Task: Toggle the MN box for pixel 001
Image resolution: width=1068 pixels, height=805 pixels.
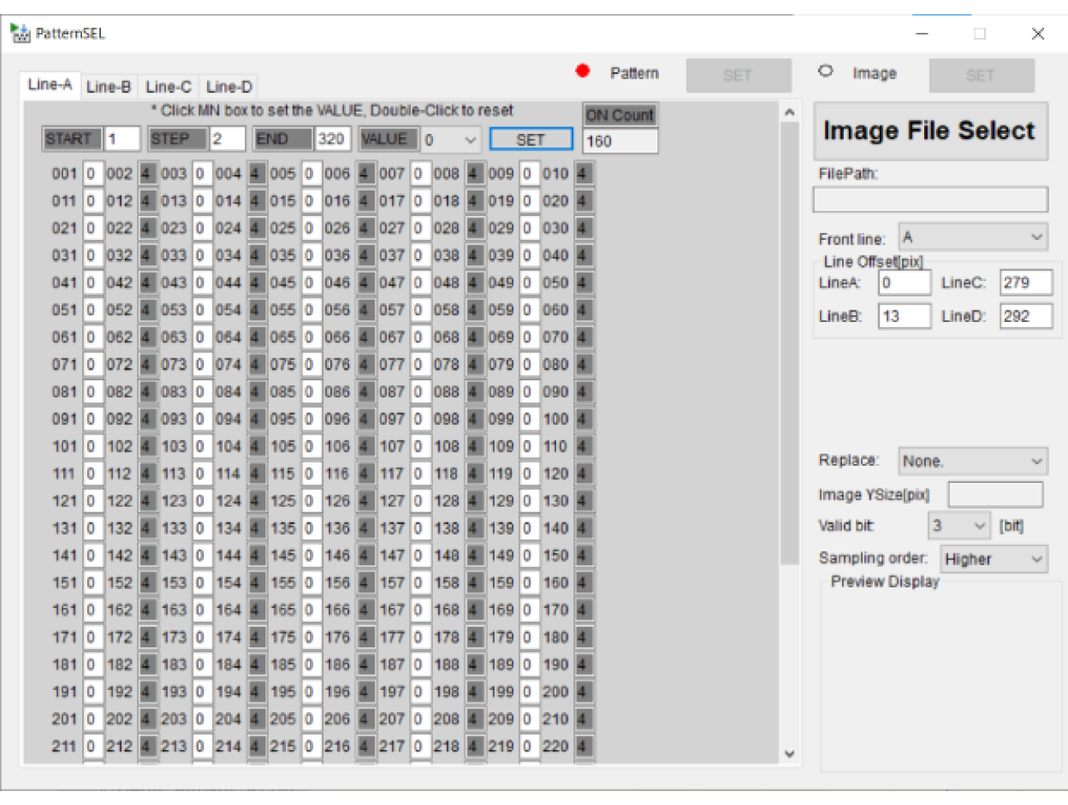Action: pos(92,174)
